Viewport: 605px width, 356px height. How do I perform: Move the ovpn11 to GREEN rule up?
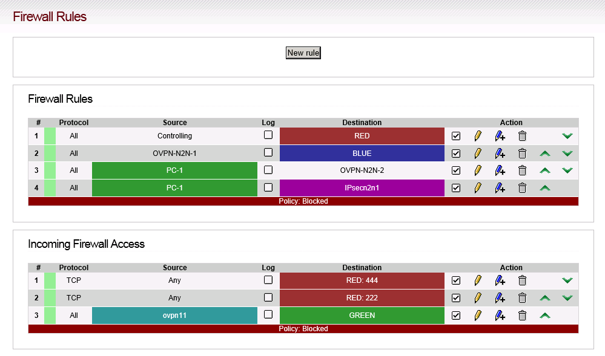click(x=545, y=316)
